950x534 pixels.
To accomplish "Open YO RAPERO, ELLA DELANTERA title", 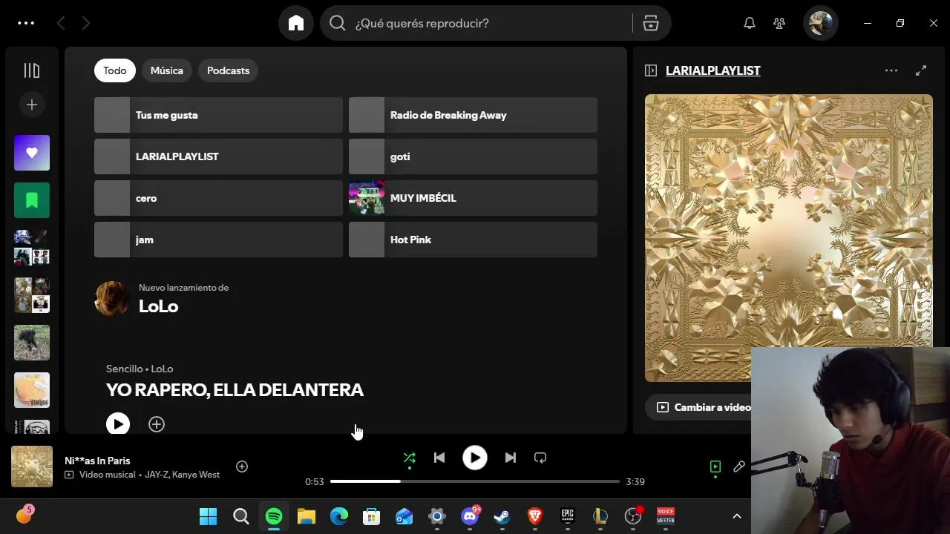I will pos(235,390).
